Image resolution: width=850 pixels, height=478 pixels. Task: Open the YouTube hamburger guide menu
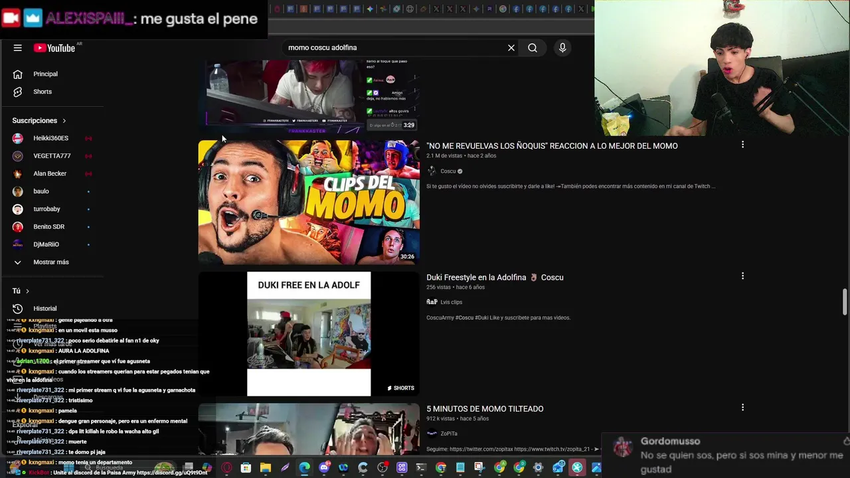(x=18, y=48)
